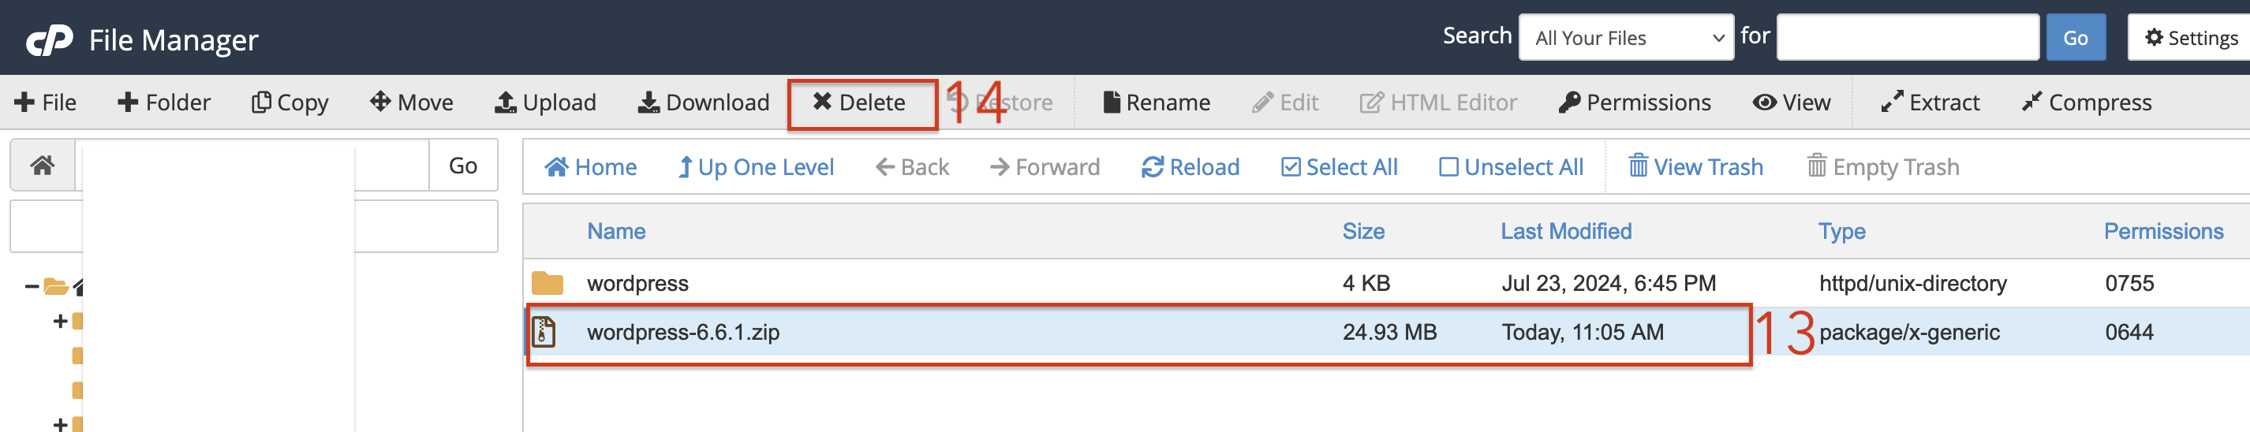Extract the selected archive

(x=1930, y=103)
